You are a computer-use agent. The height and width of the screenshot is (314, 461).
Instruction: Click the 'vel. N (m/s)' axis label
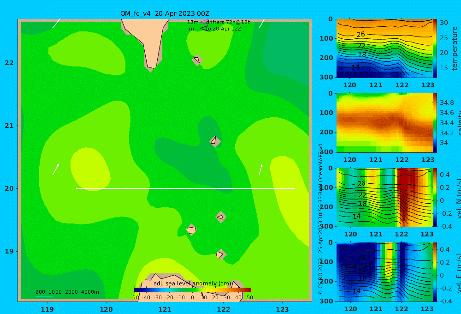point(459,199)
